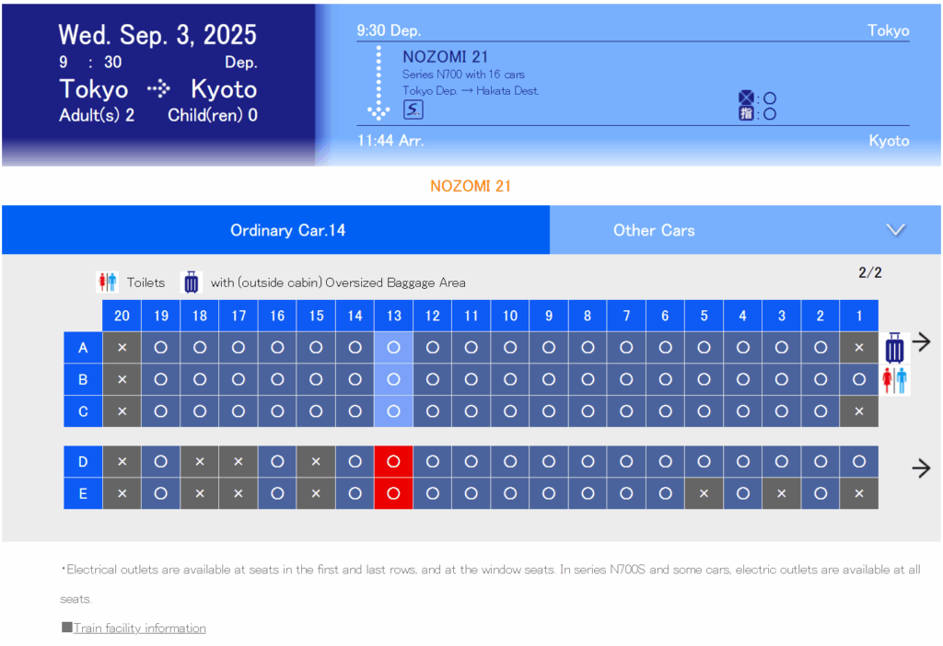
Task: Click the right arrow next to row A
Action: coord(921,342)
